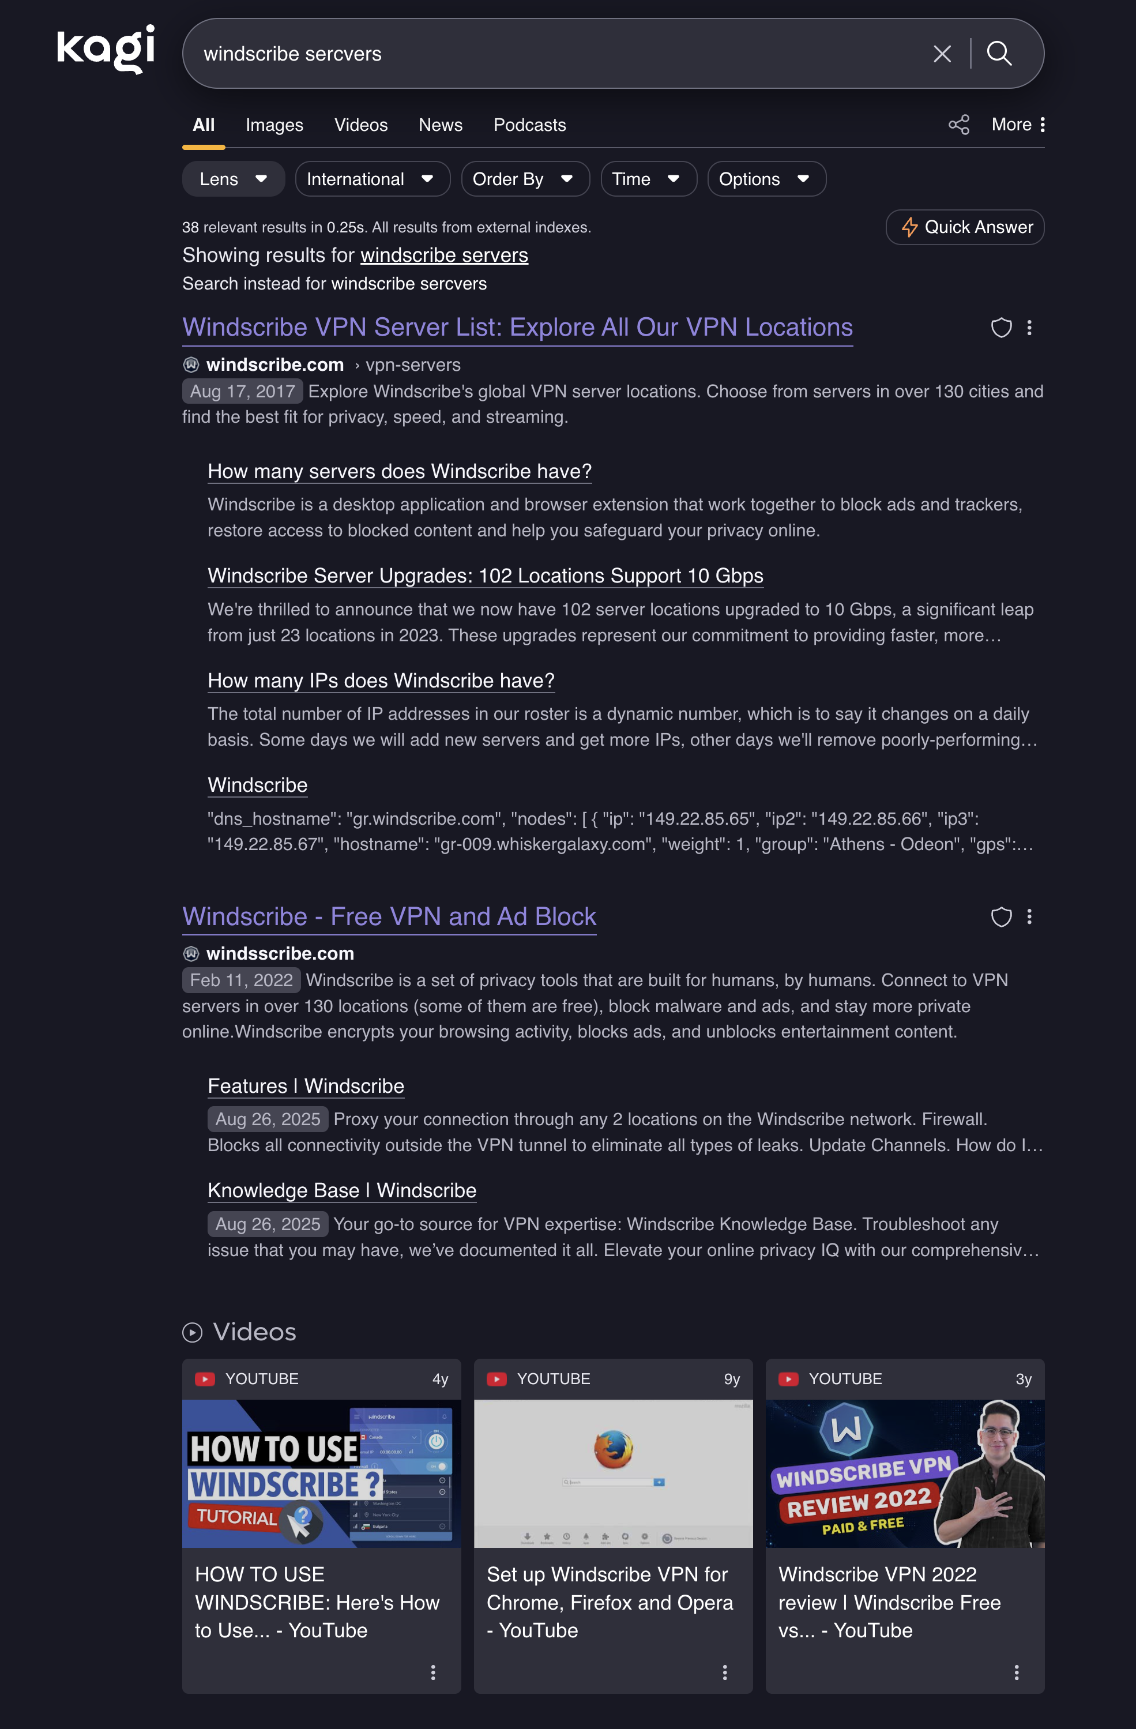1136x1729 pixels.
Task: Open three-dot menu for first result
Action: tap(1029, 328)
